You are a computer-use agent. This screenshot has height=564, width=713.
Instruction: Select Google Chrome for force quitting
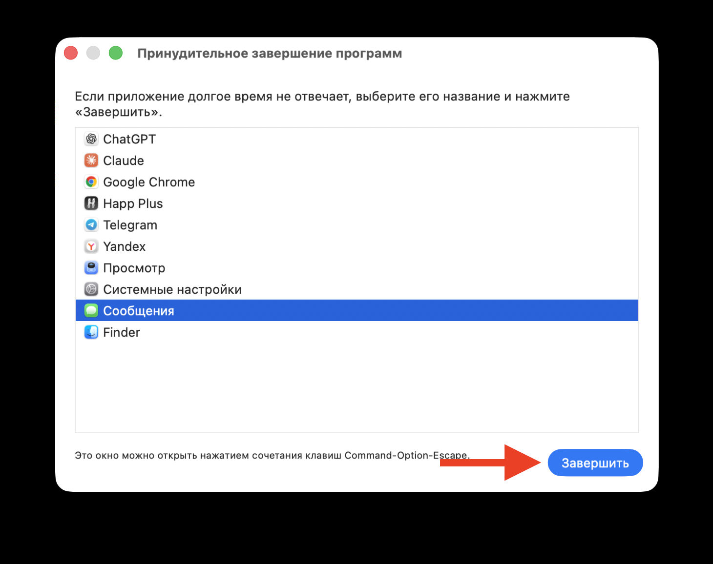click(x=148, y=181)
